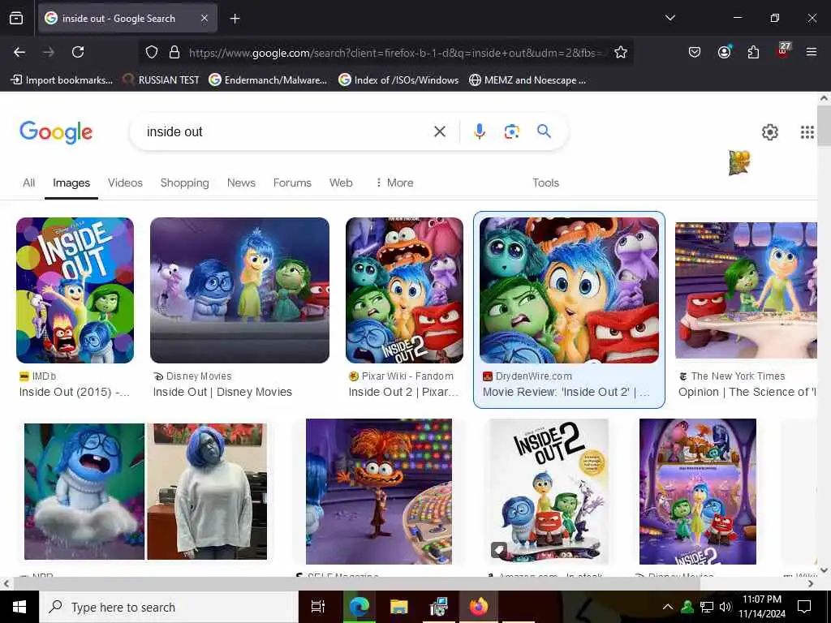Viewport: 831px width, 623px height.
Task: Open Google apps grid
Action: (x=807, y=132)
